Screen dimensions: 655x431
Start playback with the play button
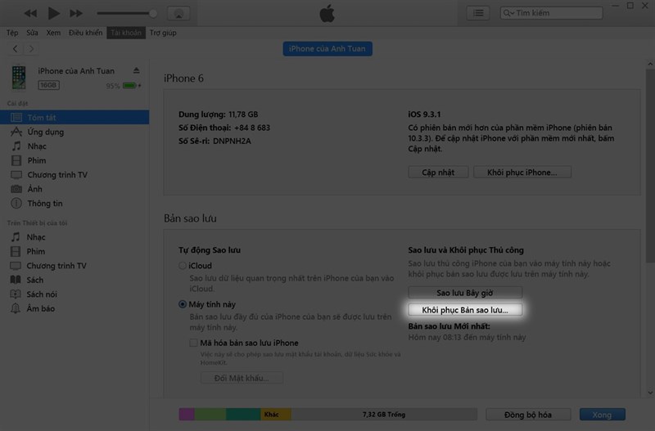pos(53,13)
